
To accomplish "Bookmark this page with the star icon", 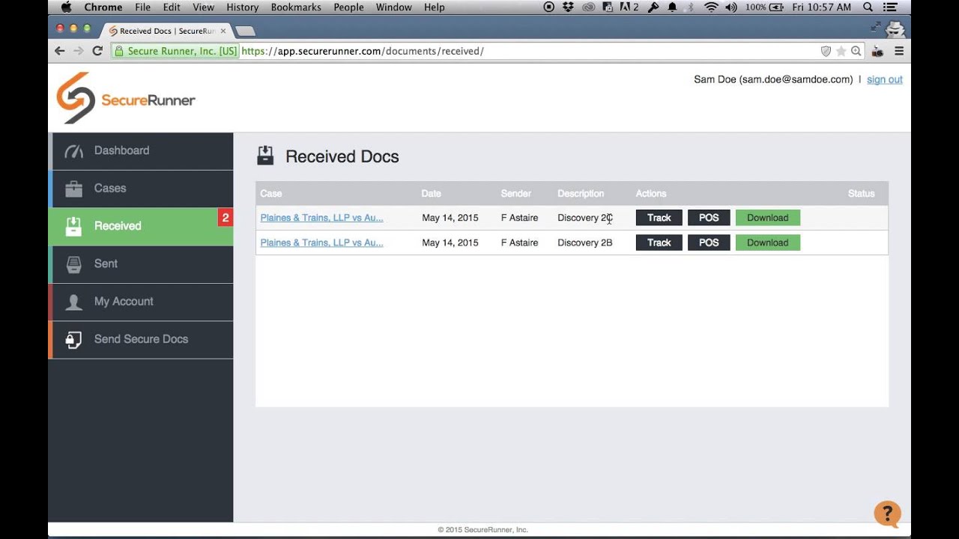I will pyautogui.click(x=841, y=51).
